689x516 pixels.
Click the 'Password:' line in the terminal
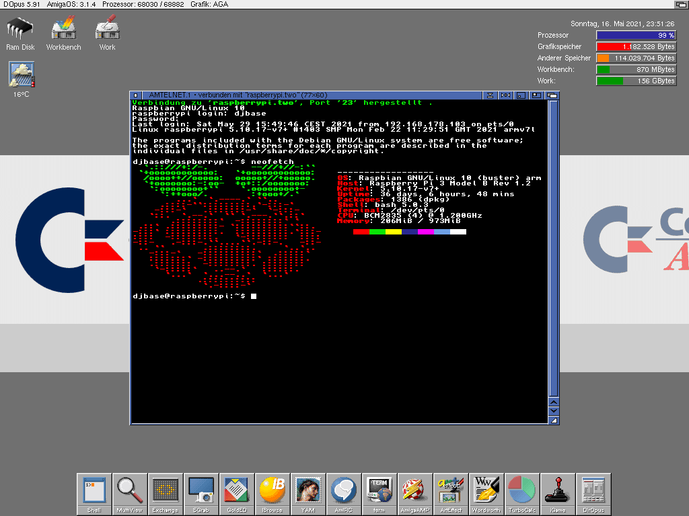pyautogui.click(x=156, y=118)
